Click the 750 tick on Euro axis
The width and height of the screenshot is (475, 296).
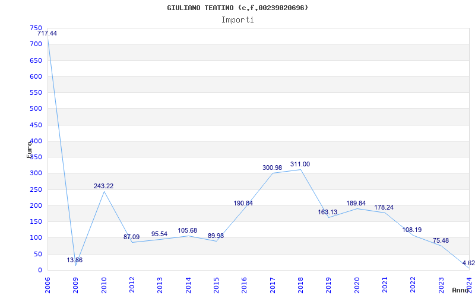36,28
